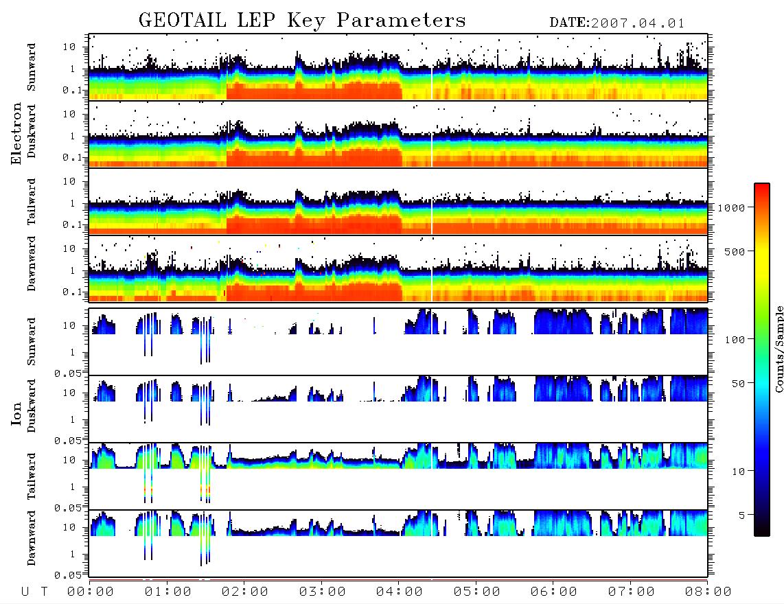Click "0.1" tick of Electron Sunward panel

tap(71, 90)
